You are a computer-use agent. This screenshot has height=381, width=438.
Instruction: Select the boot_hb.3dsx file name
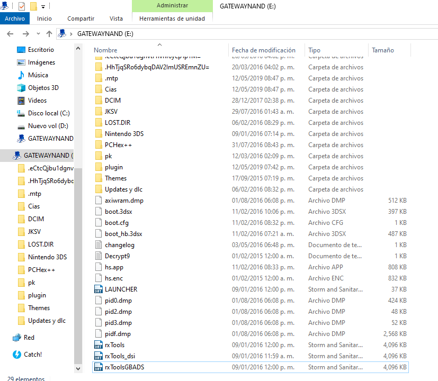click(123, 233)
